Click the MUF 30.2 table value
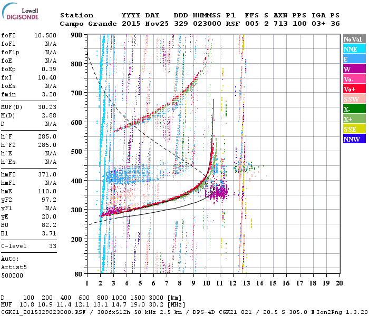The image size is (369, 316). coord(156,304)
